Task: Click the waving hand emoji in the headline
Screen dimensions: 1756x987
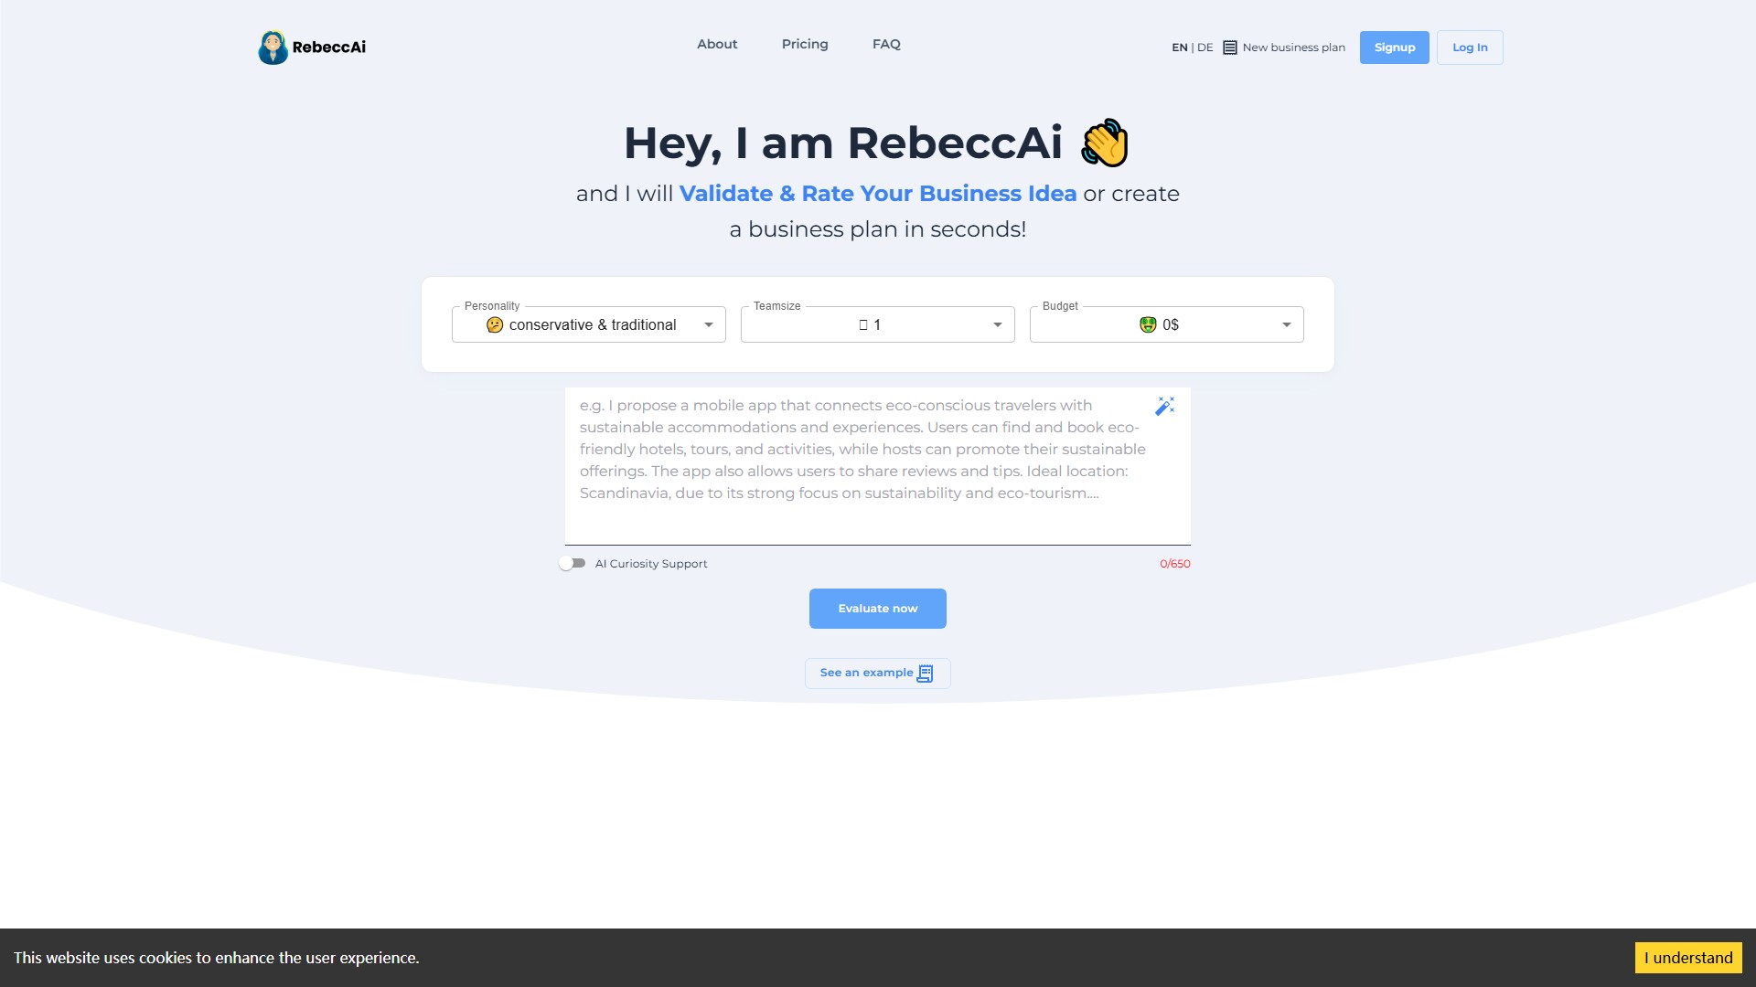Action: click(x=1104, y=143)
